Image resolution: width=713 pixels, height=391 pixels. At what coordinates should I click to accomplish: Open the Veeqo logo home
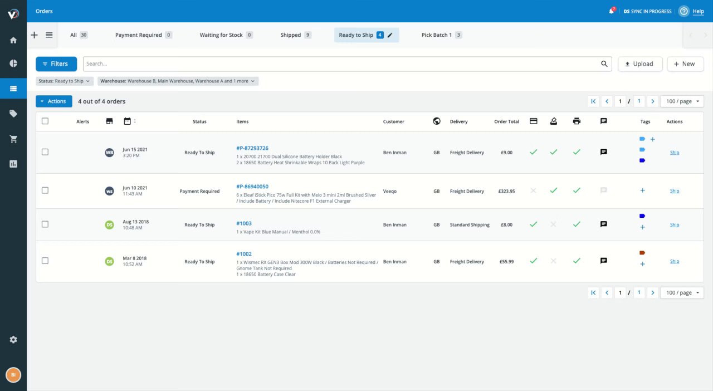click(13, 14)
